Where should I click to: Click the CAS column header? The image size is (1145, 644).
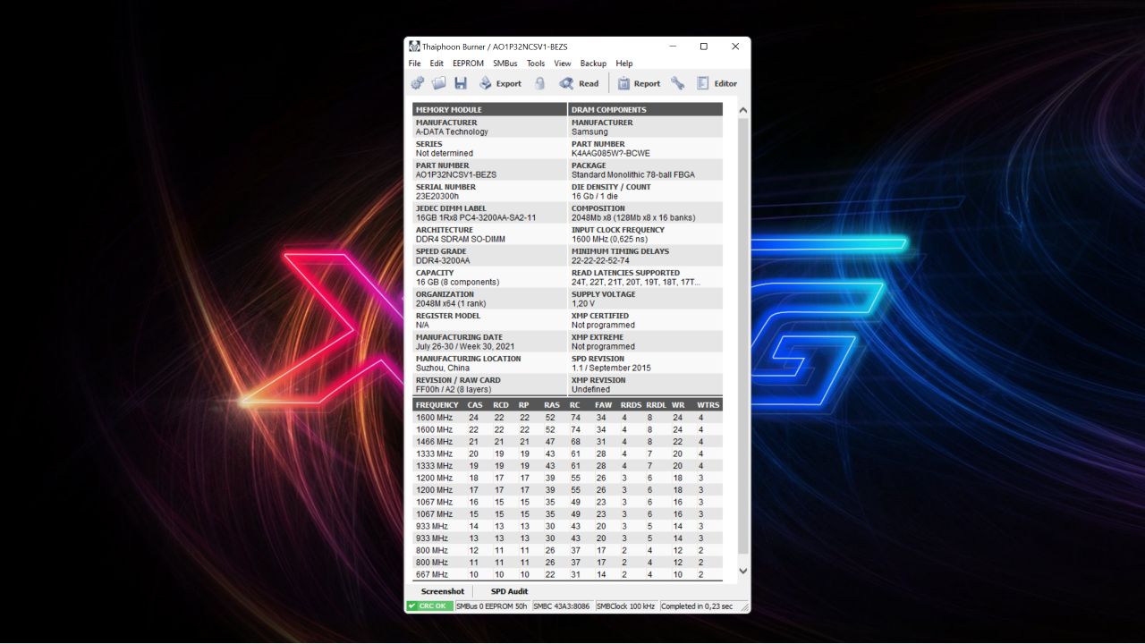click(475, 405)
